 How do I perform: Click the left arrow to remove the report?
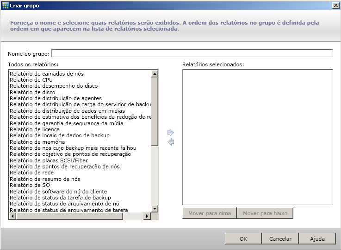tap(171, 142)
